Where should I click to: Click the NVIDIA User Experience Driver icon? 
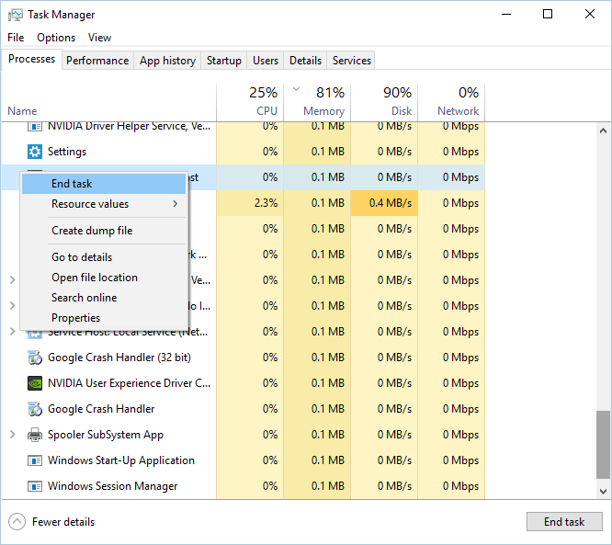(x=35, y=383)
